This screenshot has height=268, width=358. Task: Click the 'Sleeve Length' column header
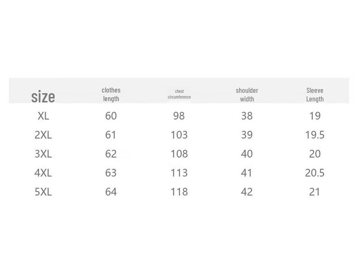[x=315, y=95]
